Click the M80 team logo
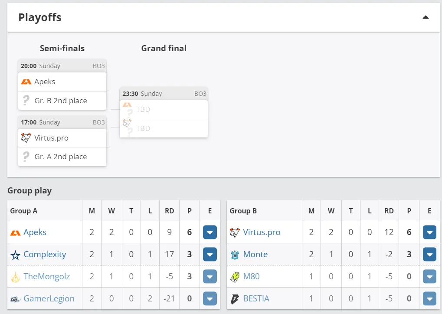442x314 pixels. coord(235,277)
